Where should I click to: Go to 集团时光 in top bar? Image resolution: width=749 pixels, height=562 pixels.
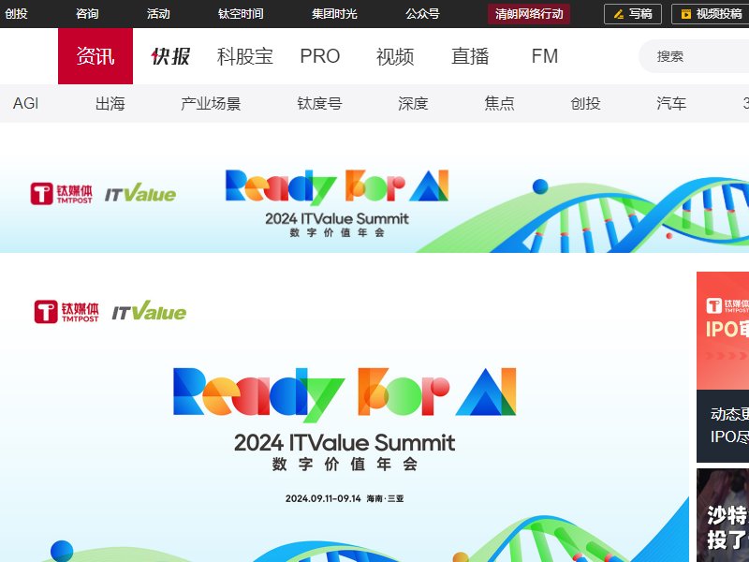click(x=334, y=14)
